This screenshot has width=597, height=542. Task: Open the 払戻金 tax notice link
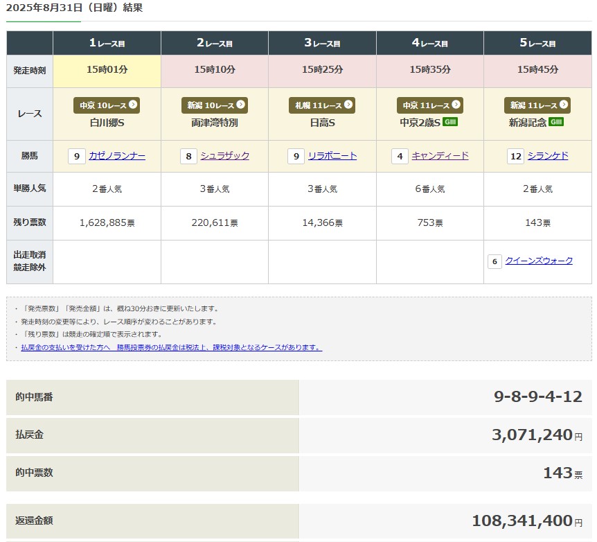[x=171, y=348]
